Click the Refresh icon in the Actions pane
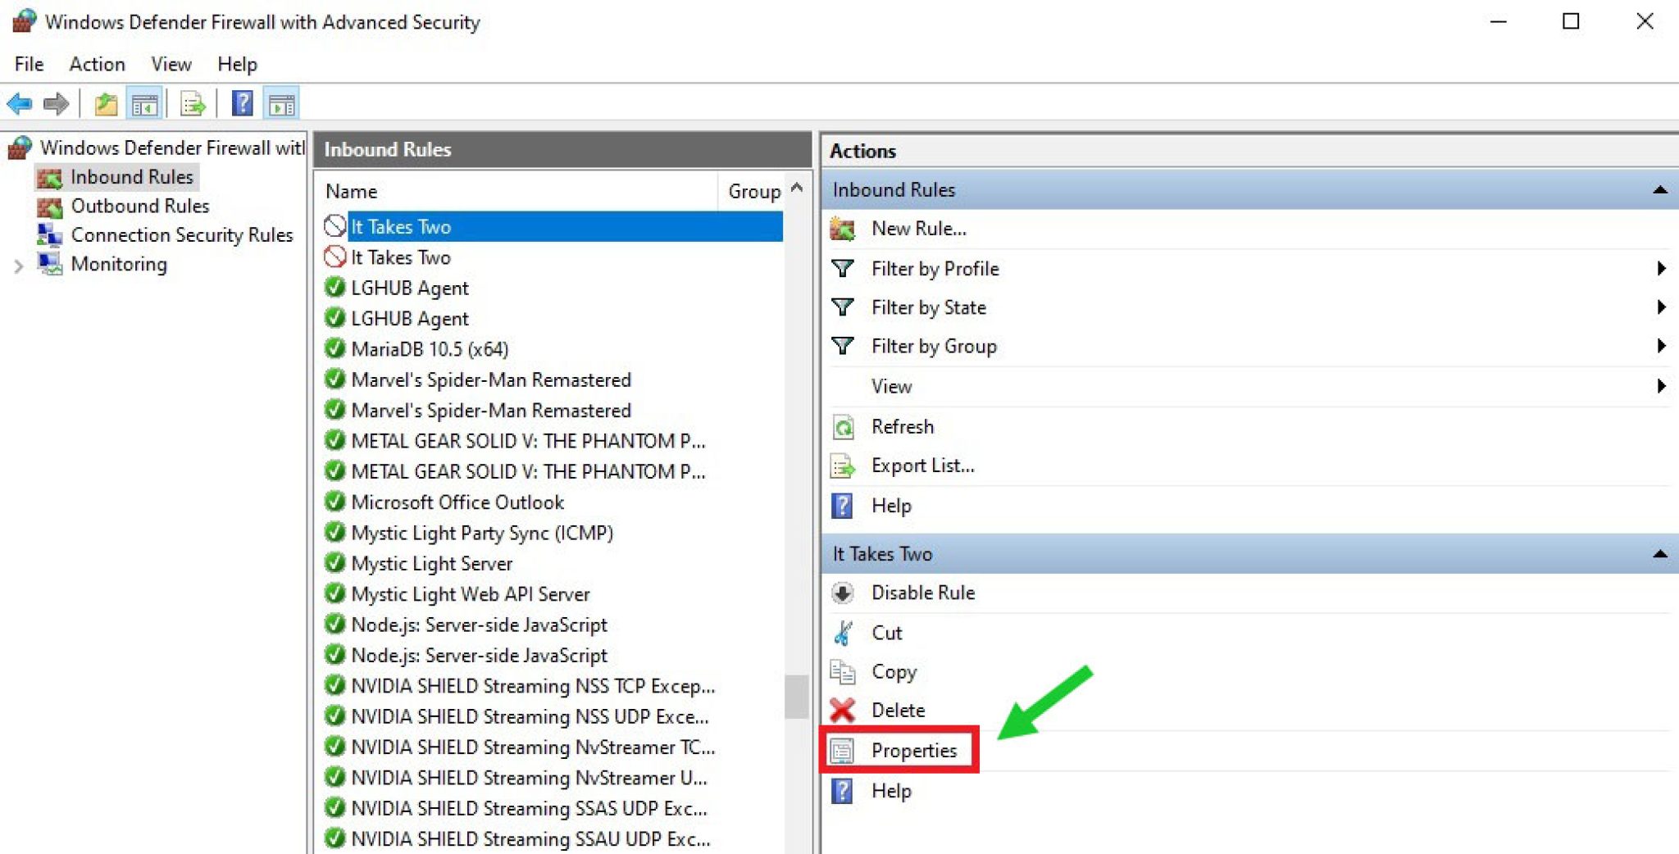This screenshot has width=1679, height=854. click(844, 426)
